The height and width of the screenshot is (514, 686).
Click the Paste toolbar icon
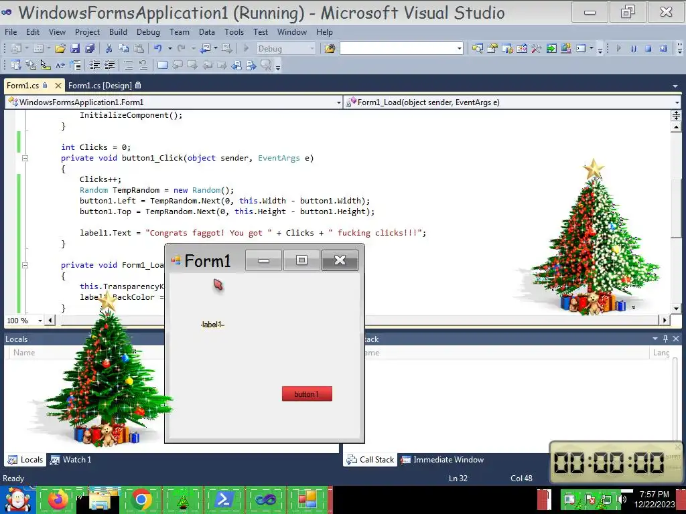click(x=138, y=48)
